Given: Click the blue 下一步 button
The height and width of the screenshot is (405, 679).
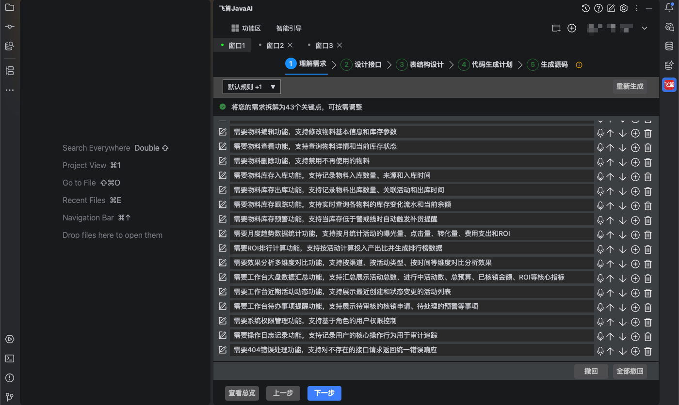Looking at the screenshot, I should (324, 393).
